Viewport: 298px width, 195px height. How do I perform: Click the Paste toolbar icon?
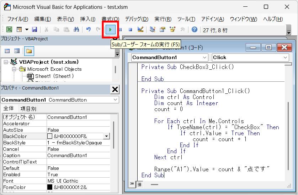coord(66,29)
